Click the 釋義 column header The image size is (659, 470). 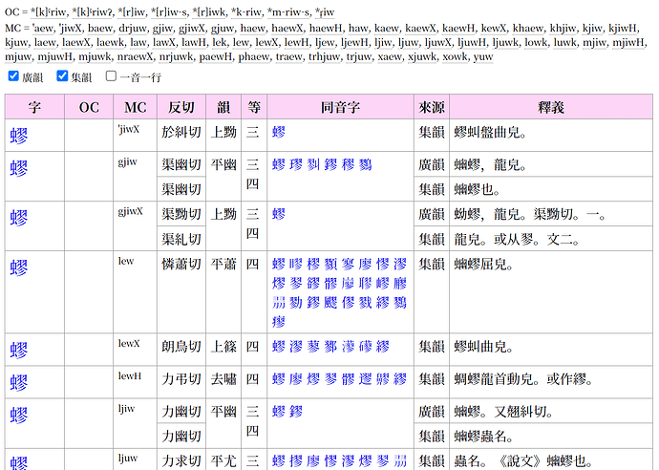551,107
